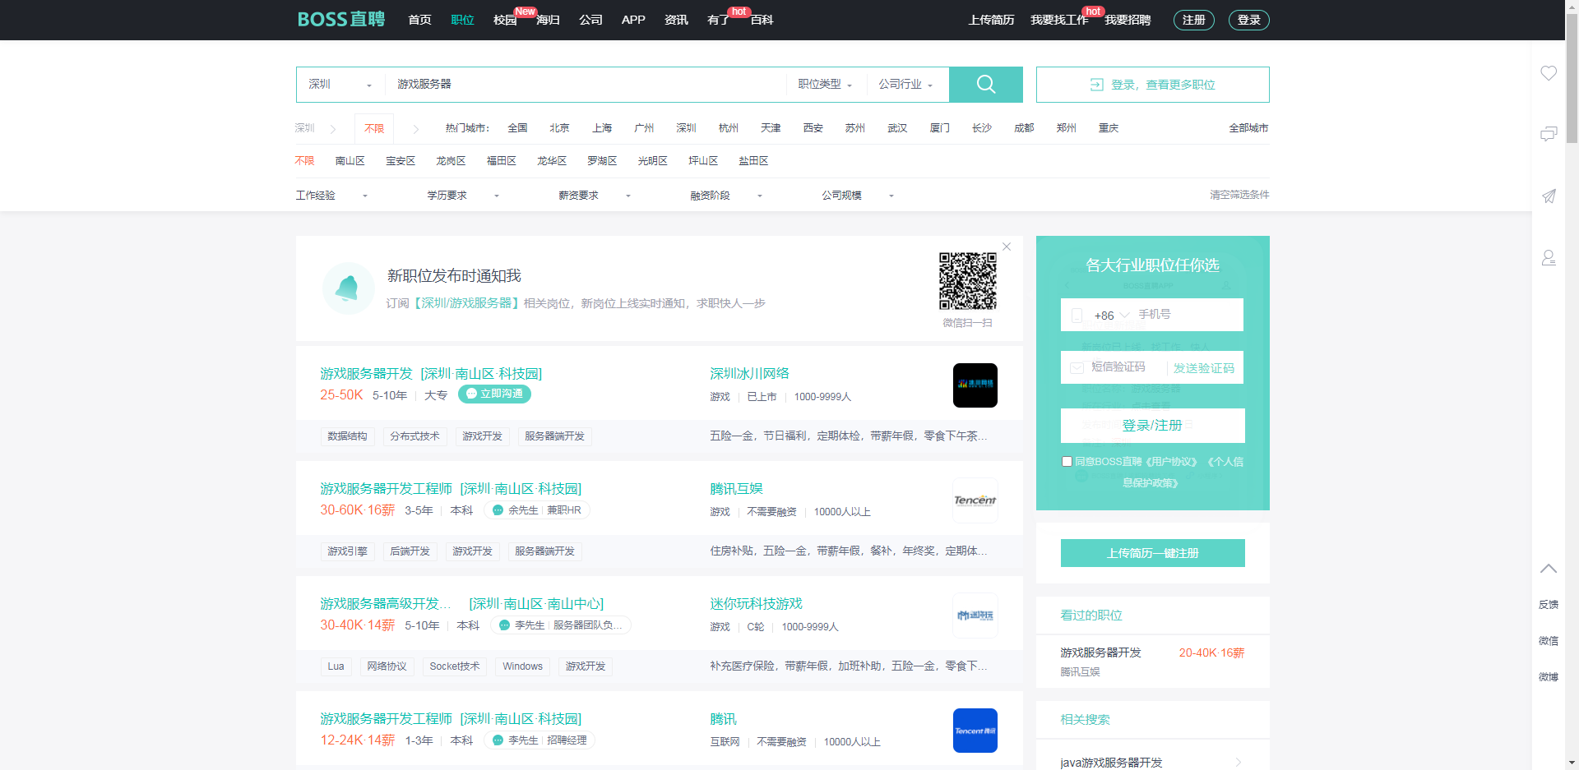Open the heart favorites icon in the right sidebar

[1549, 73]
